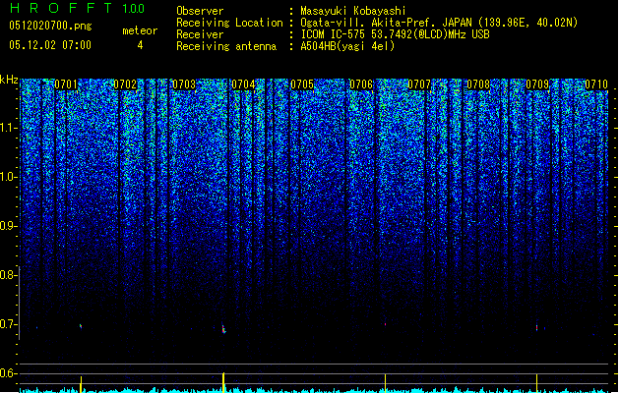
Task: Select the observer name Masayuki Kobayashi
Action: pyautogui.click(x=353, y=11)
